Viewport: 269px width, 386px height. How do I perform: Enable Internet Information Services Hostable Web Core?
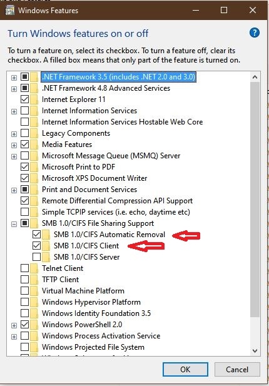(24, 121)
